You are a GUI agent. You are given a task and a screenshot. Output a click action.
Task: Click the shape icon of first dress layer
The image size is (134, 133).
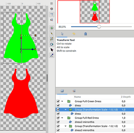[x=70, y=105]
